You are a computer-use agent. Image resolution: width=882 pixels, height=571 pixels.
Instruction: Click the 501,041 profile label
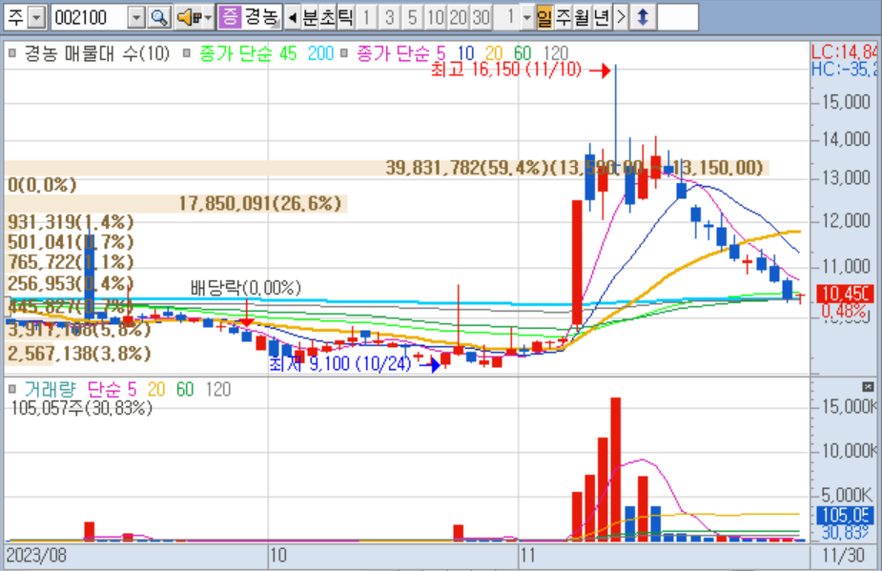71,242
